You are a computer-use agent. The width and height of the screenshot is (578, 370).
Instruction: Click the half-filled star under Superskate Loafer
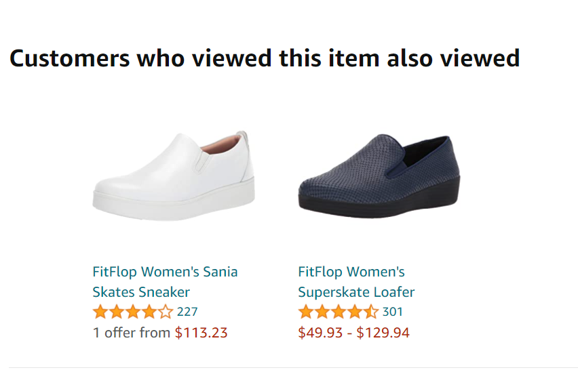371,312
